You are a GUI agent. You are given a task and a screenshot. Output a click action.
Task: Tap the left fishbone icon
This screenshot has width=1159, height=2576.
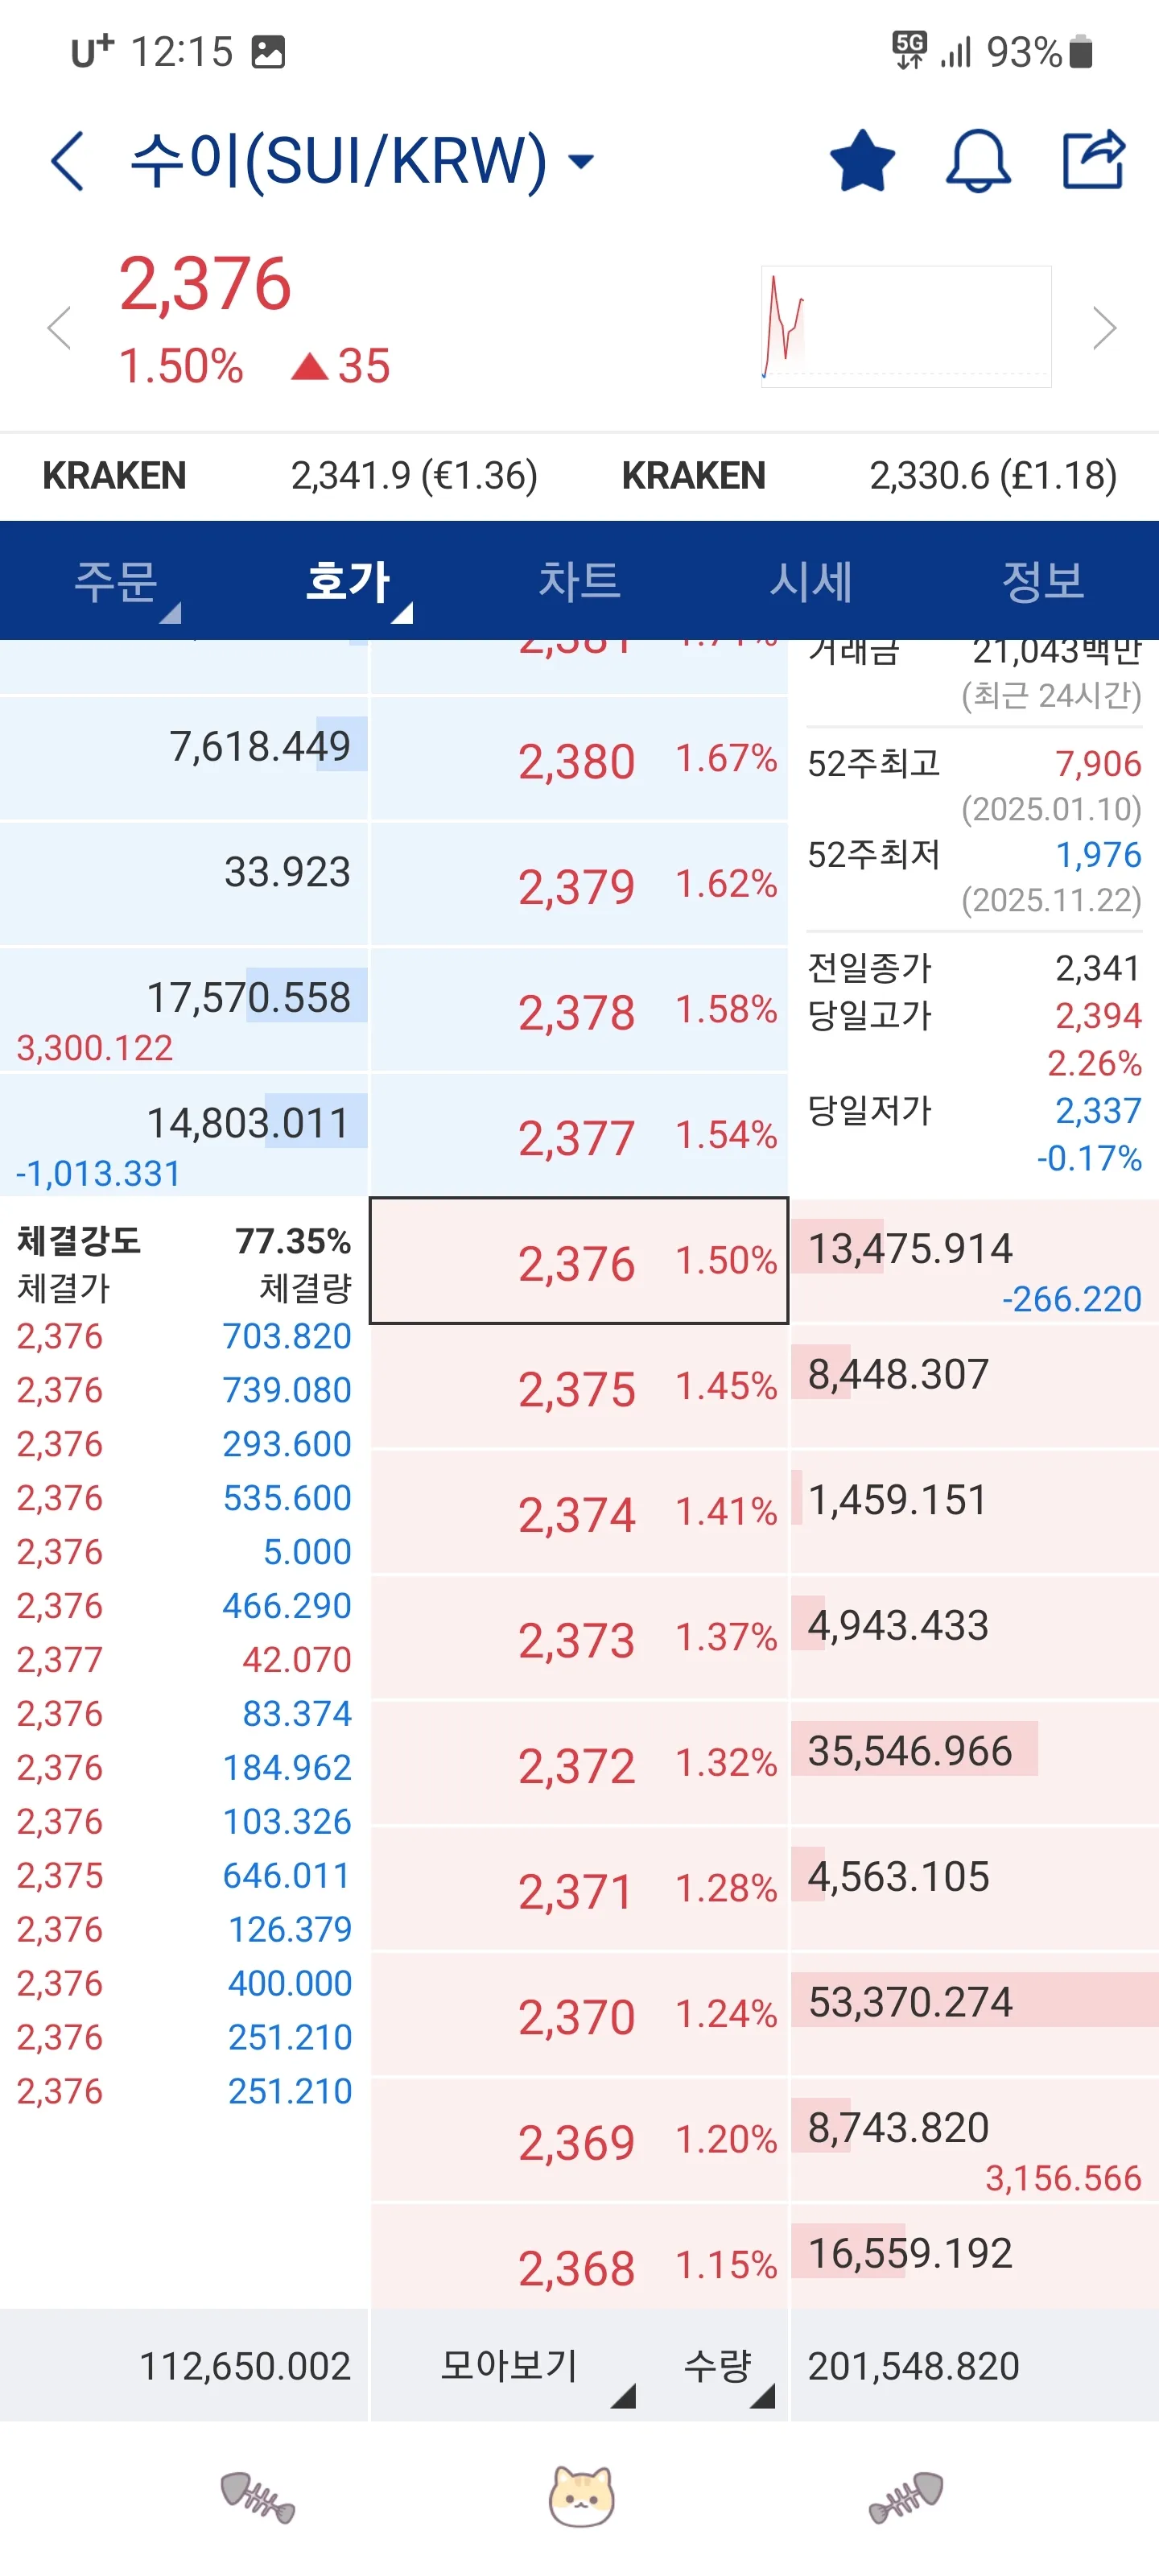tap(258, 2496)
